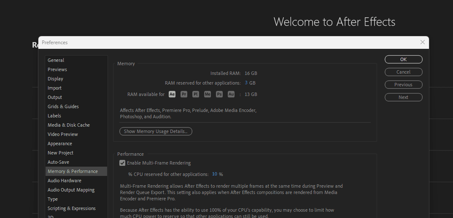This screenshot has width=453, height=218.
Task: Select Media & Disk Cache preferences
Action: click(x=68, y=125)
